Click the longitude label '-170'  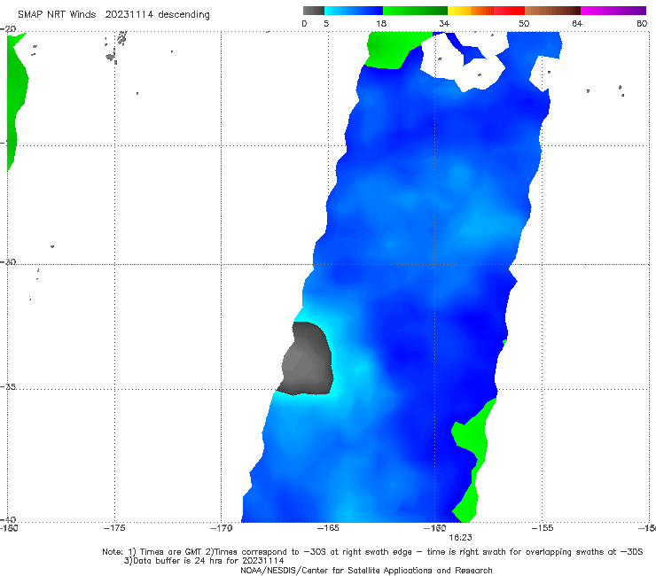coord(221,528)
